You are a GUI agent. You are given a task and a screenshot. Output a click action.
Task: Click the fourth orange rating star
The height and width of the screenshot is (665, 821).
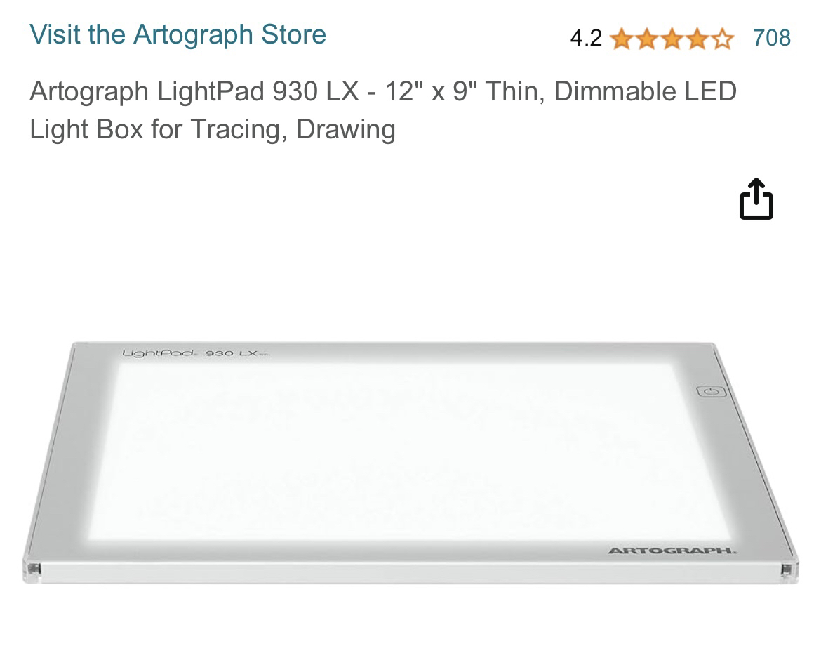pos(697,38)
